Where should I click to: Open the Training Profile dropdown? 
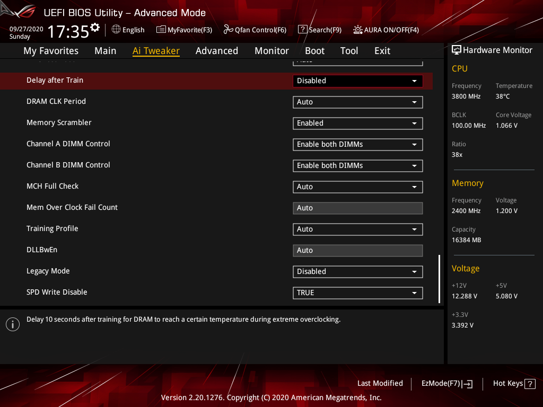358,229
